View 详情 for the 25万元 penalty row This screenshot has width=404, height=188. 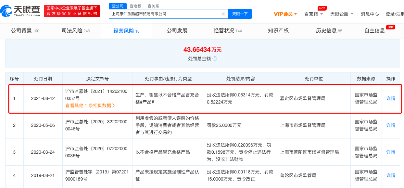click(x=391, y=125)
